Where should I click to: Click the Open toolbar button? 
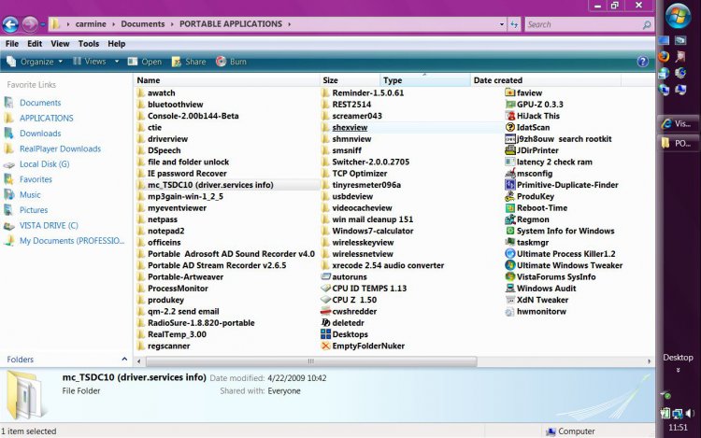145,62
